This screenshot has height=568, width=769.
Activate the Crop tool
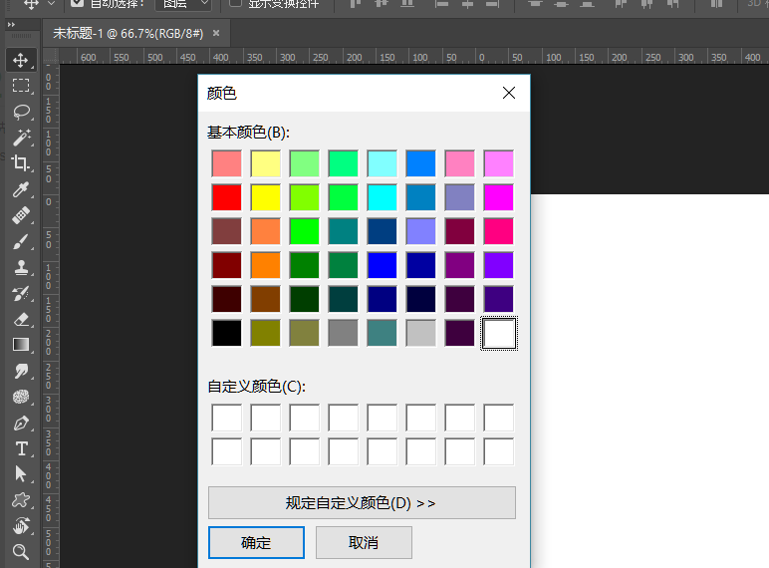[x=21, y=163]
